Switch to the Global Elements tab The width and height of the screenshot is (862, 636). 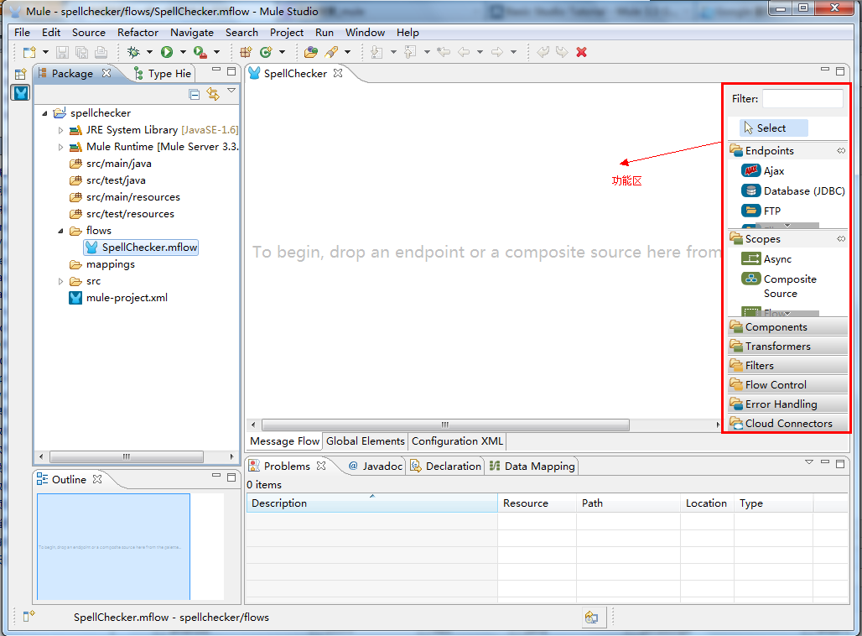(x=365, y=441)
